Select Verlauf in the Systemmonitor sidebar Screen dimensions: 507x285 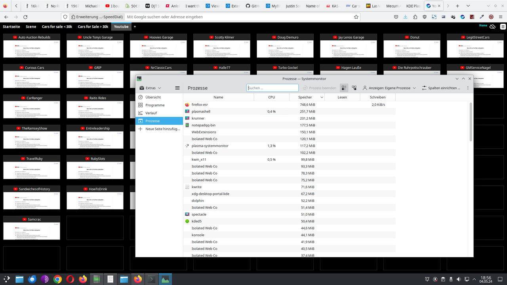(159, 113)
